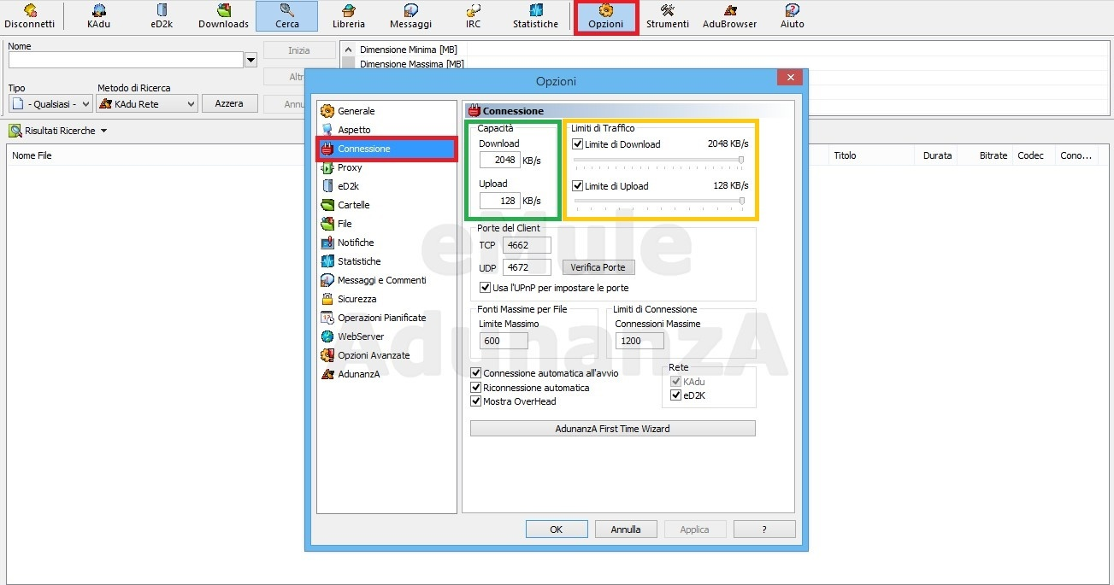Launch AduBrowser from the toolbar

[730, 16]
